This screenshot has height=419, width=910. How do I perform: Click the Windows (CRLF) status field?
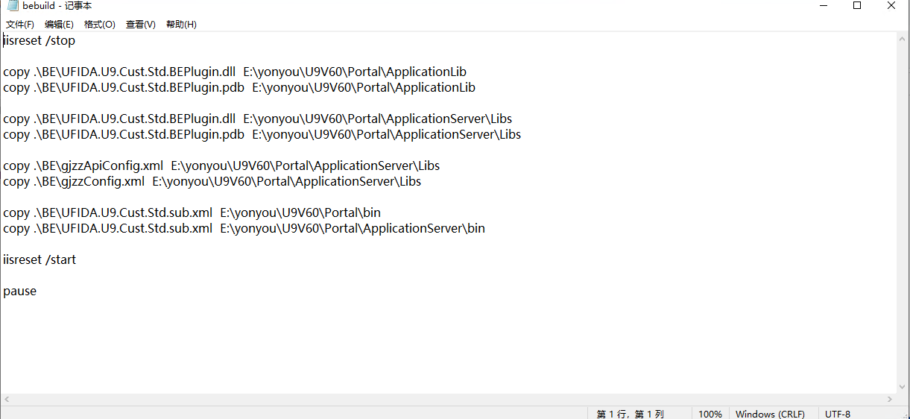point(770,414)
